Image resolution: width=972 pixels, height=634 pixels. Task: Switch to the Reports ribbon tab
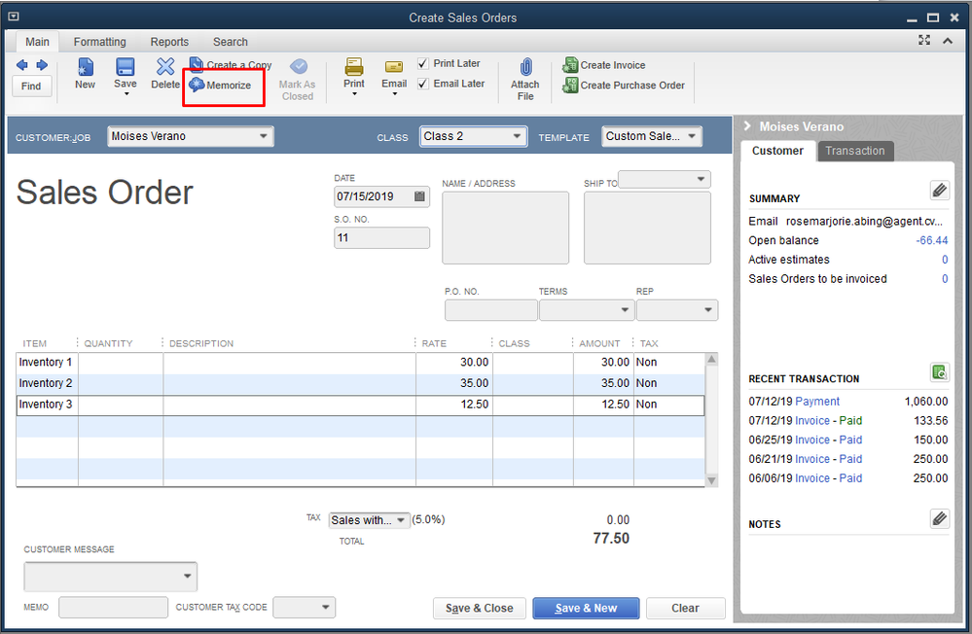169,42
